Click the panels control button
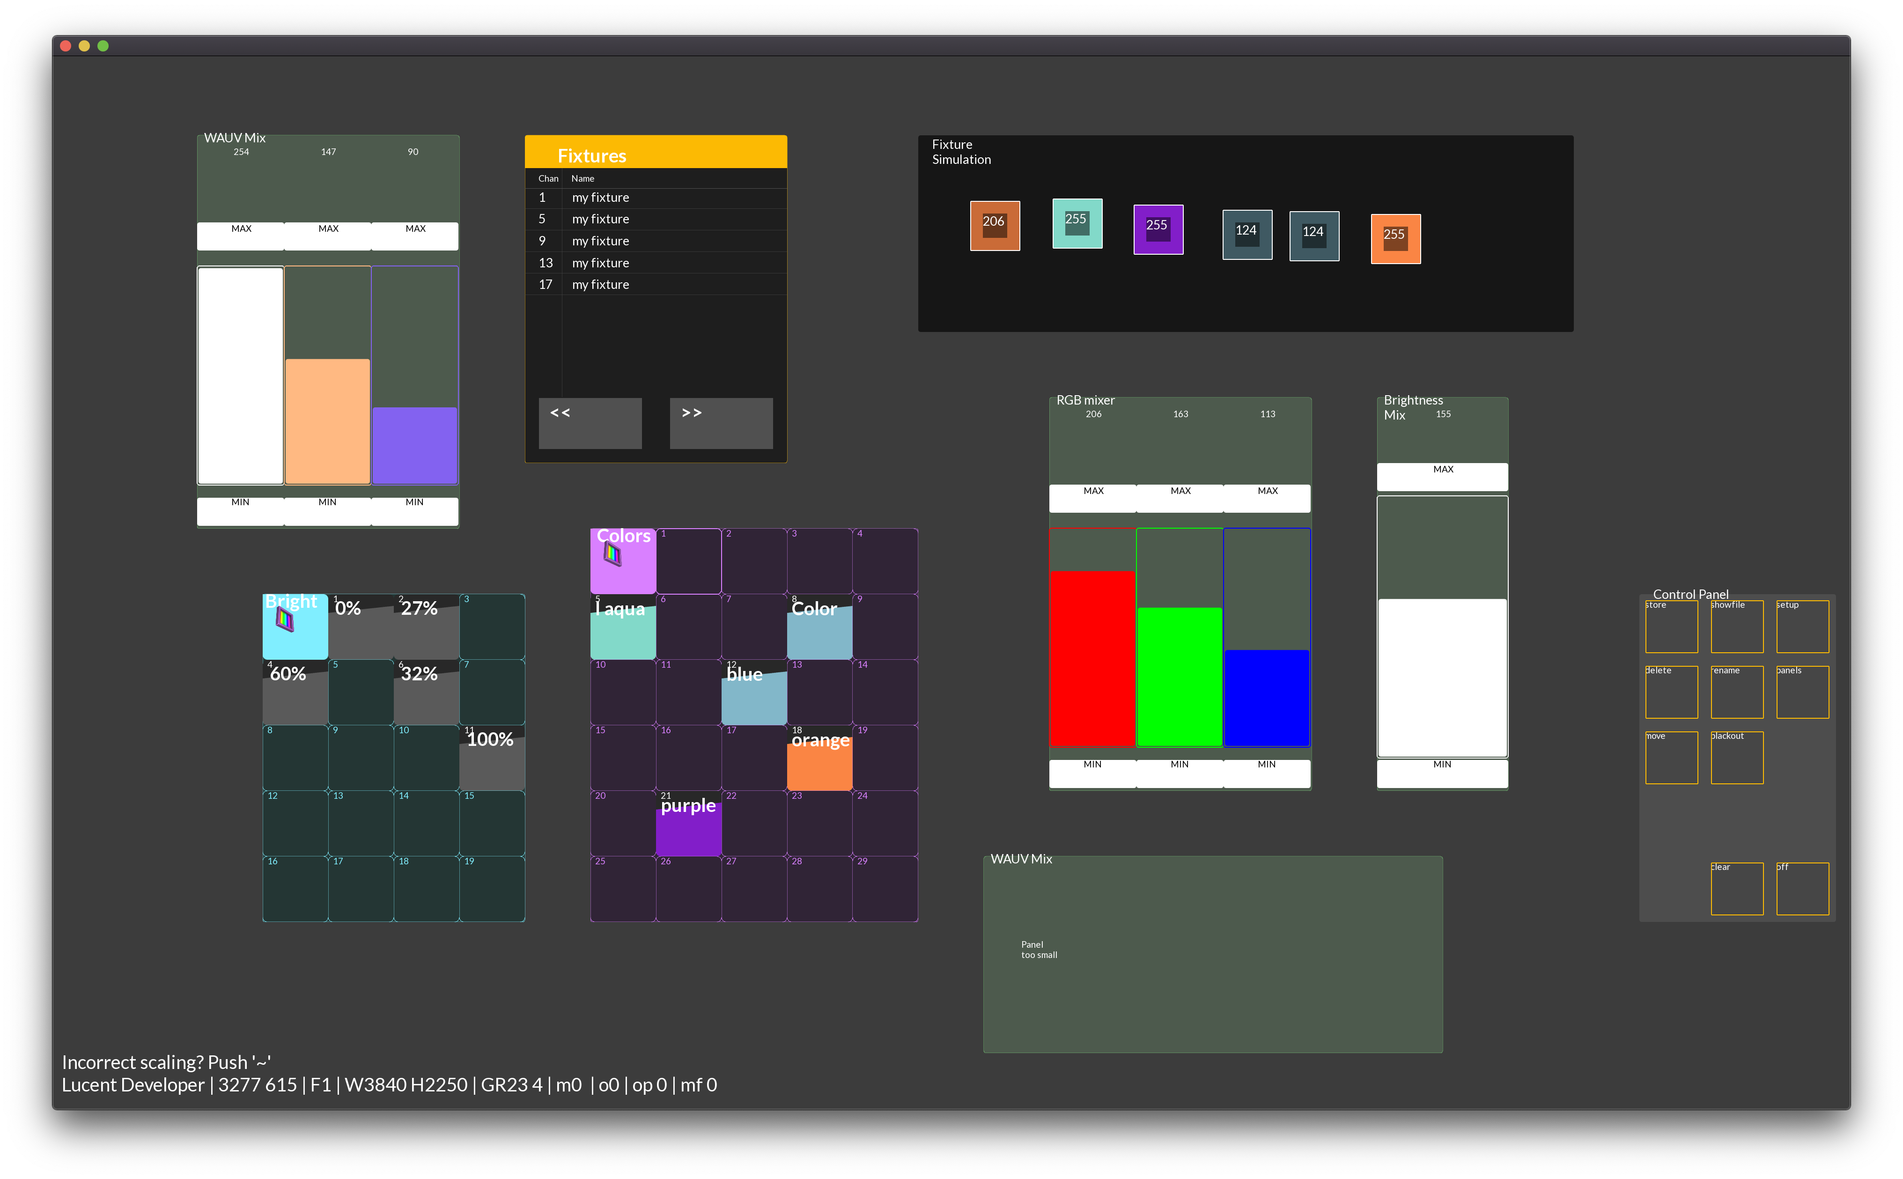This screenshot has height=1179, width=1903. pyautogui.click(x=1802, y=693)
